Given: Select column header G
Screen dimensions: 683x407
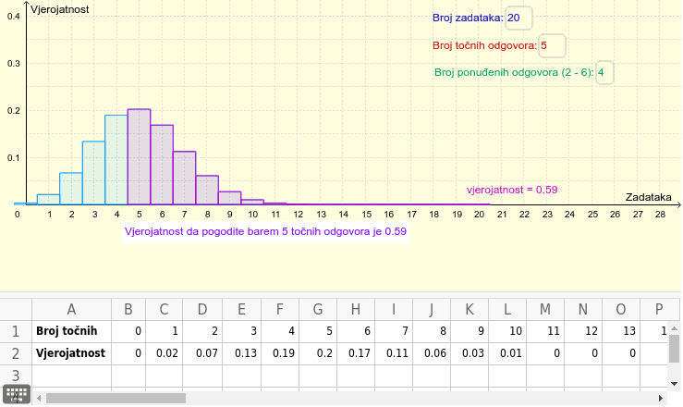Looking at the screenshot, I should tap(318, 309).
